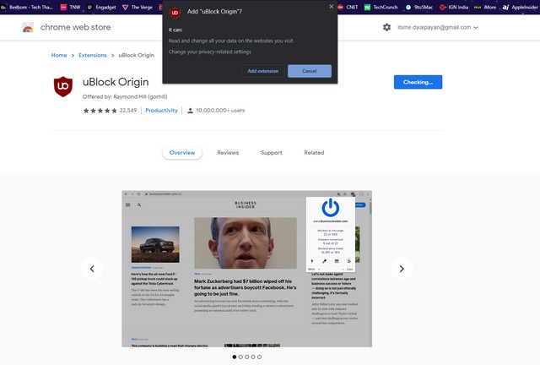Viewport: 540px width, 365px height.
Task: Select the fifth carousel dot
Action: click(x=259, y=357)
